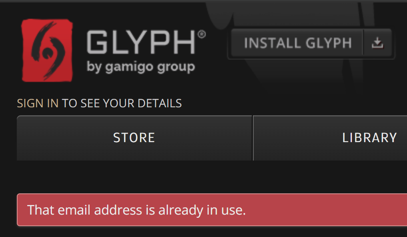Click the download arrow icon
The image size is (407, 237).
377,42
